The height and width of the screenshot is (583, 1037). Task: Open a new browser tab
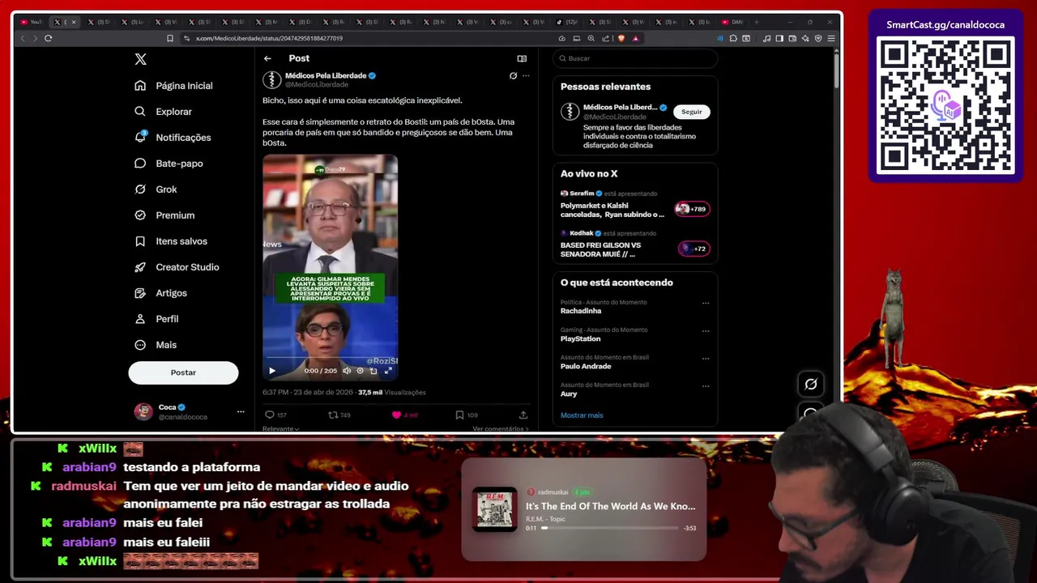click(x=757, y=22)
